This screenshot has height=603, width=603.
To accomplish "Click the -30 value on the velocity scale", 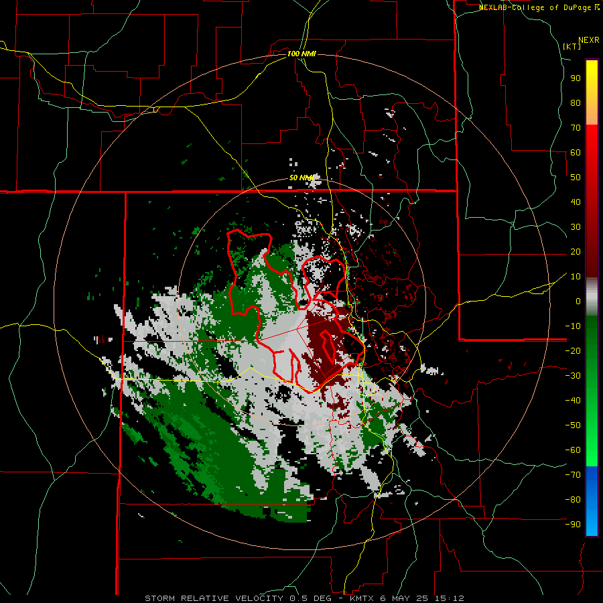I will point(573,376).
